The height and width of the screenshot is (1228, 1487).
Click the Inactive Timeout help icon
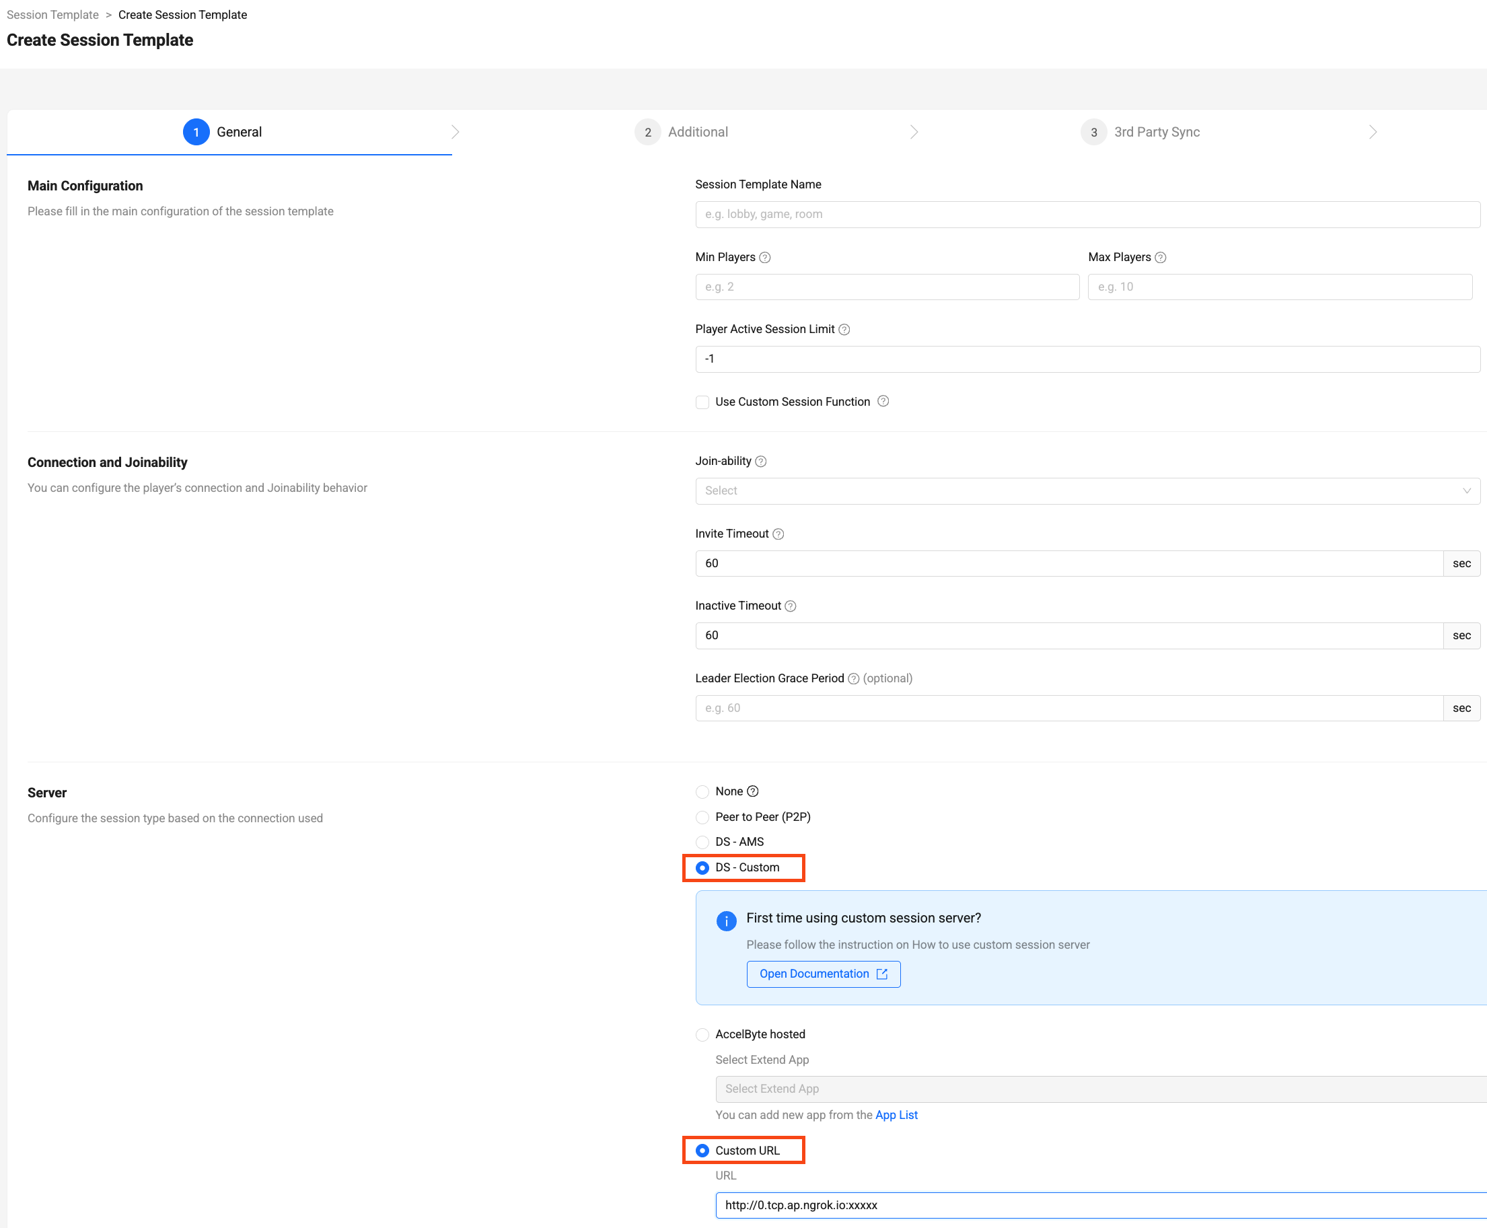tap(790, 606)
